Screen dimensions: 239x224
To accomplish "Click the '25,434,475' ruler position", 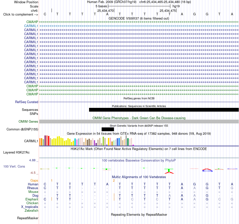I will (168, 11).
